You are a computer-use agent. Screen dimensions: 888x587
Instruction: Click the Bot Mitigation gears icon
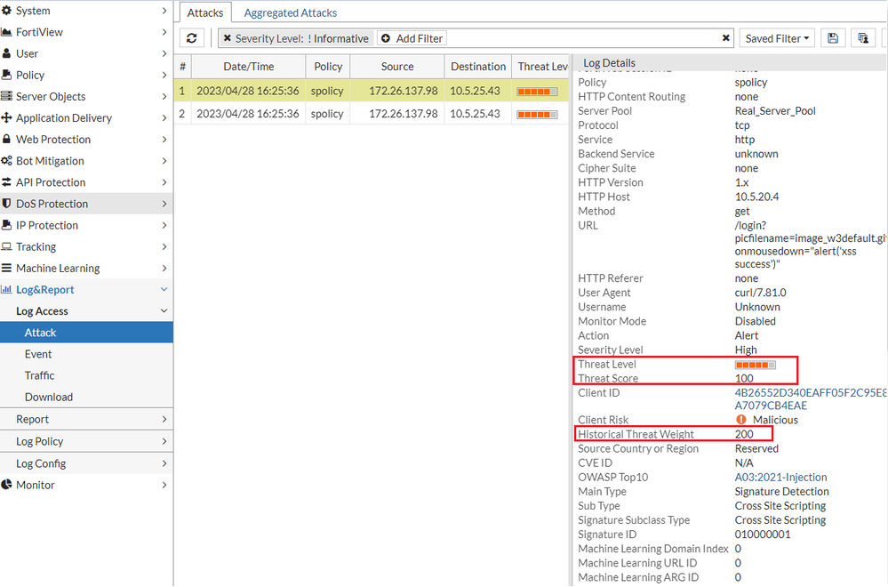(7, 161)
